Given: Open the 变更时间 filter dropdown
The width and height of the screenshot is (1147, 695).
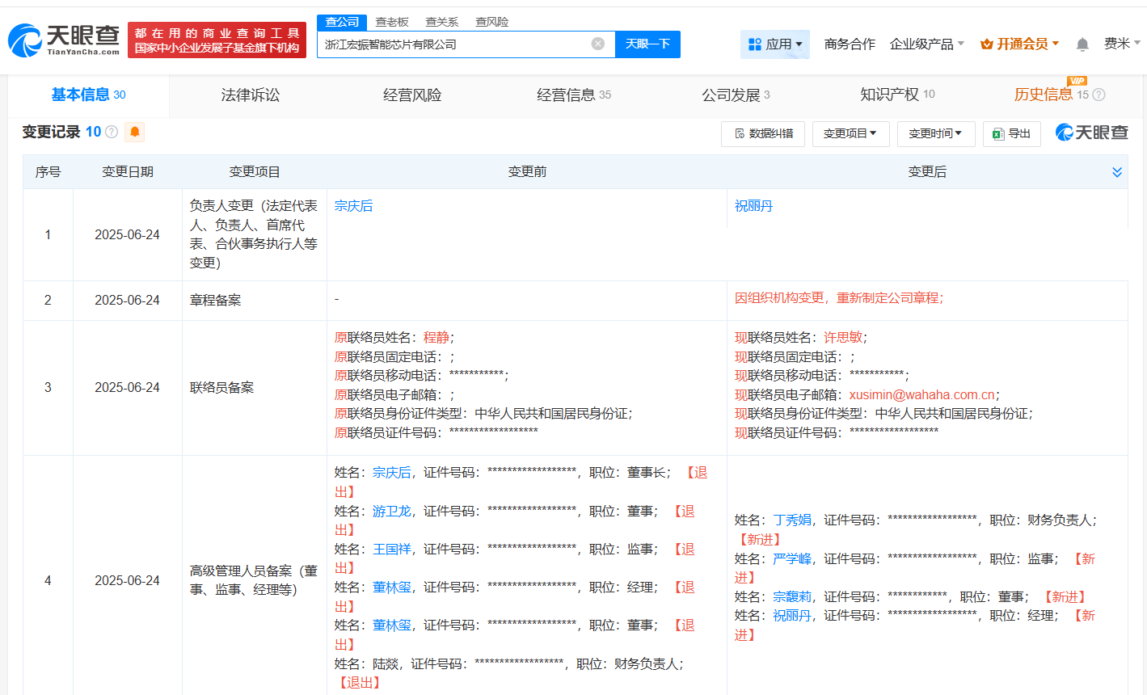Looking at the screenshot, I should [935, 133].
